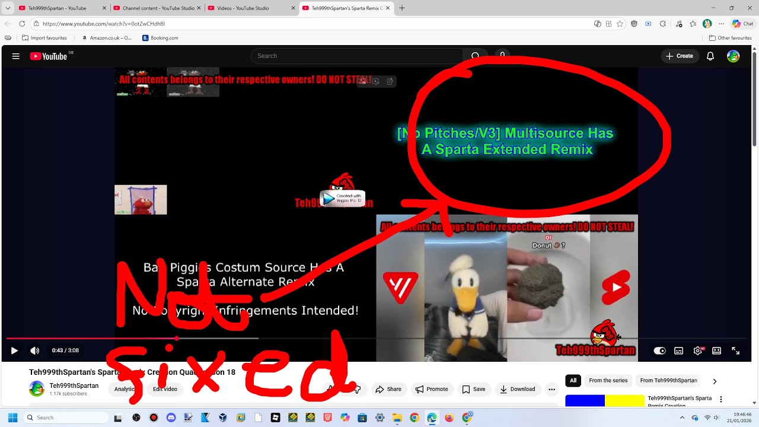
Task: Open the tab search dropdown arrow
Action: coord(8,8)
